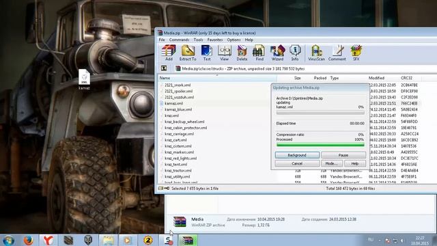The width and height of the screenshot is (437, 246).
Task: Select kraz_cart.xml in the list
Action: pos(175,140)
